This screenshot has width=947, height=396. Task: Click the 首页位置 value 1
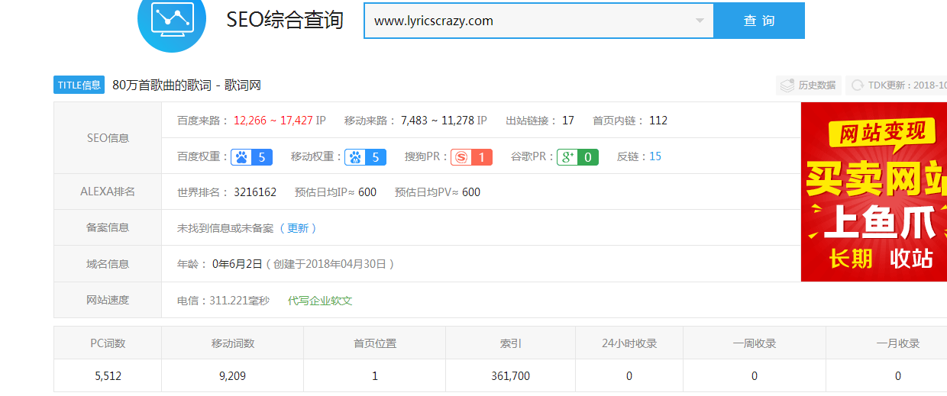375,376
